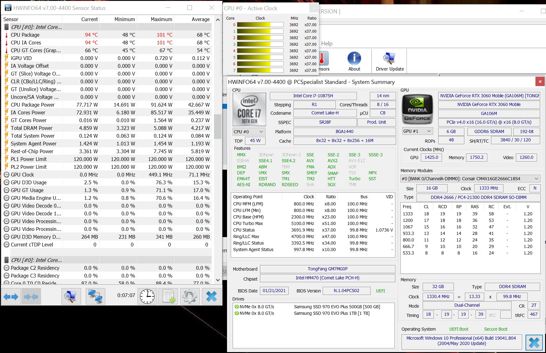Click Current cTDP Level row icon
This screenshot has height=353, width=546.
pos(7,245)
